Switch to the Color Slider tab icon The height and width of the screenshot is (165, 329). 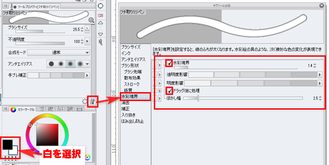pyautogui.click(x=41, y=109)
